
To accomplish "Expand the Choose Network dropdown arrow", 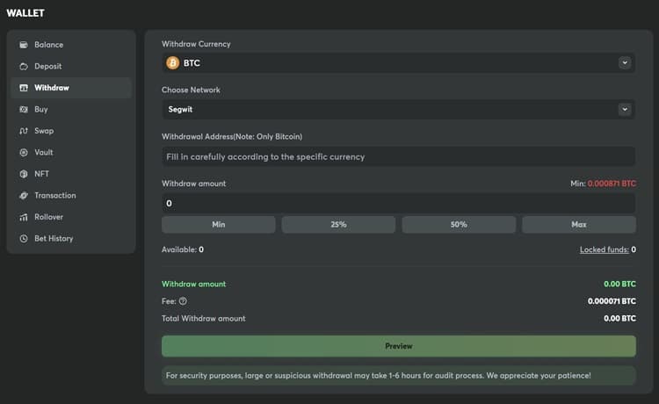I will point(624,110).
